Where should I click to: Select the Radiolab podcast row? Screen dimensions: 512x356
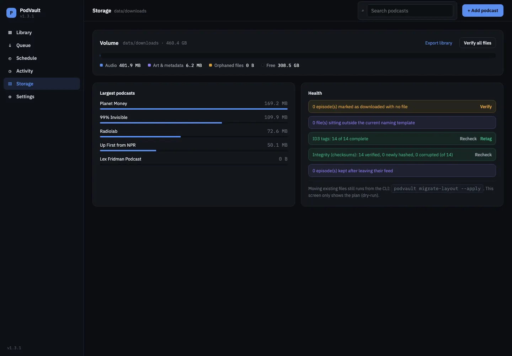tap(193, 133)
